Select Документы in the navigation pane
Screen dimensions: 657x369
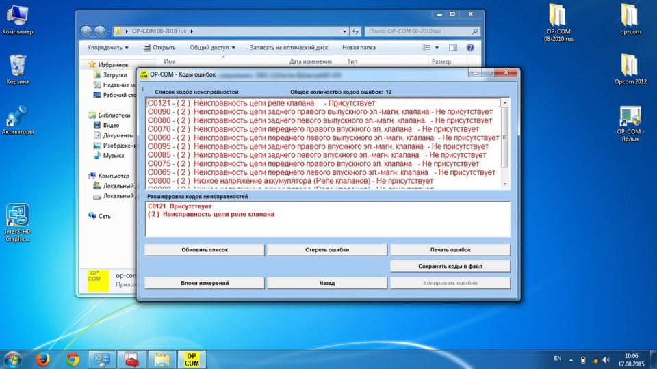pyautogui.click(x=113, y=135)
